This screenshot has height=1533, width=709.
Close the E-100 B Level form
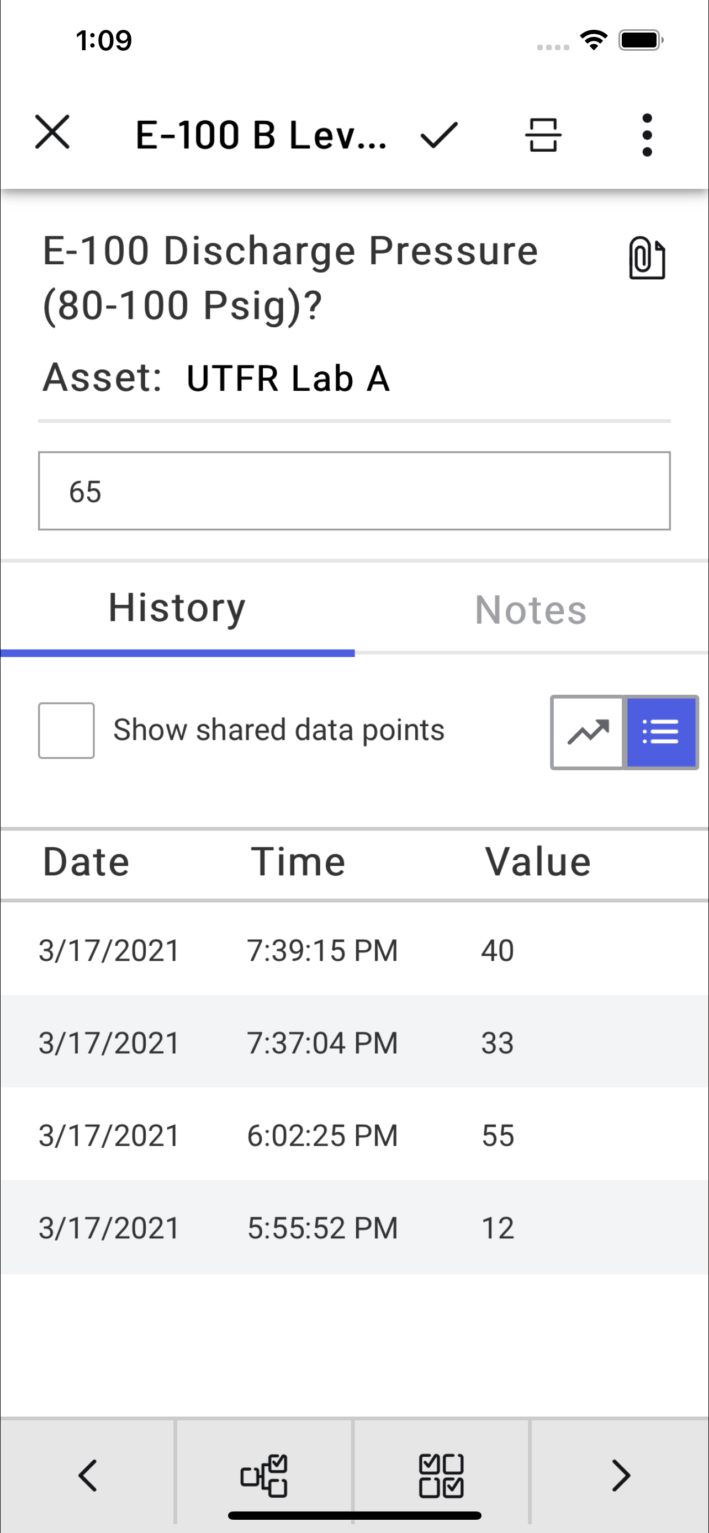point(52,132)
